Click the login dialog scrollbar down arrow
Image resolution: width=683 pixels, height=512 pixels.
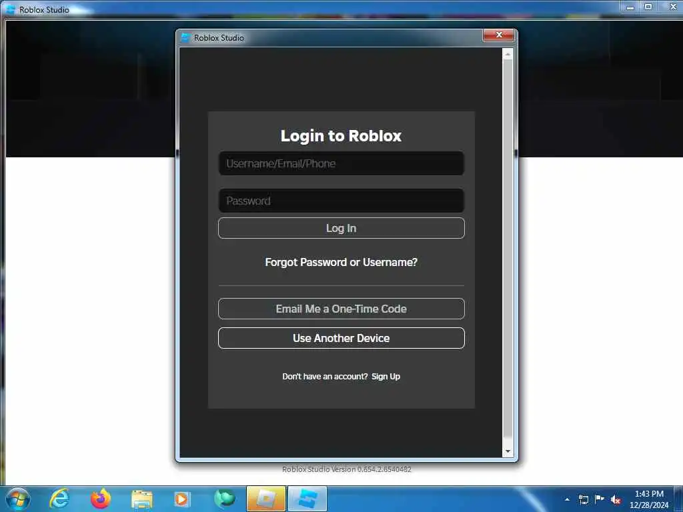tap(508, 451)
